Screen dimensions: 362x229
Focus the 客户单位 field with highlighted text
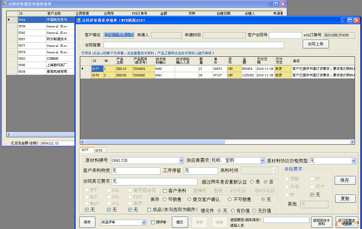(119, 35)
